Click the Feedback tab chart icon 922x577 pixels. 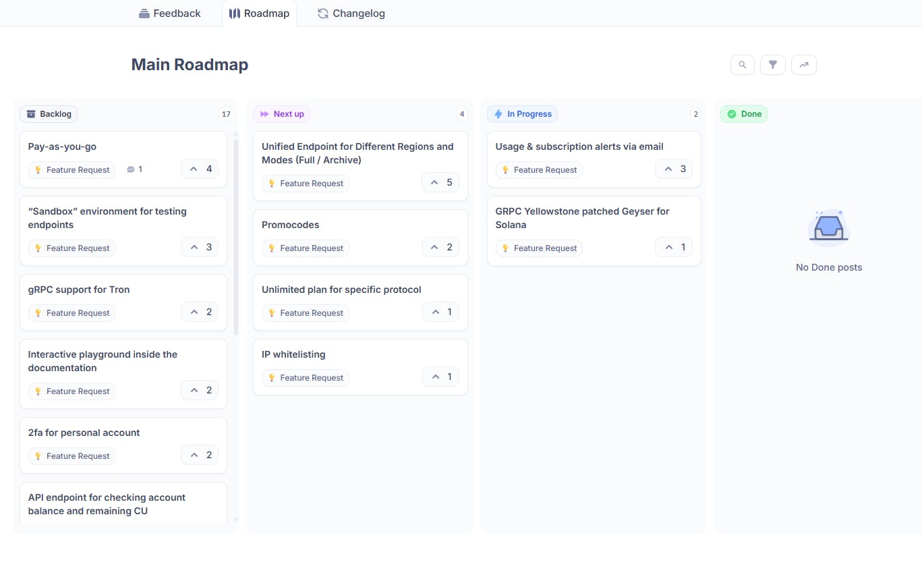pyautogui.click(x=144, y=13)
